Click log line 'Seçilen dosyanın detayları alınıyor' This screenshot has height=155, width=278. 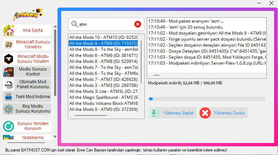[207, 45]
